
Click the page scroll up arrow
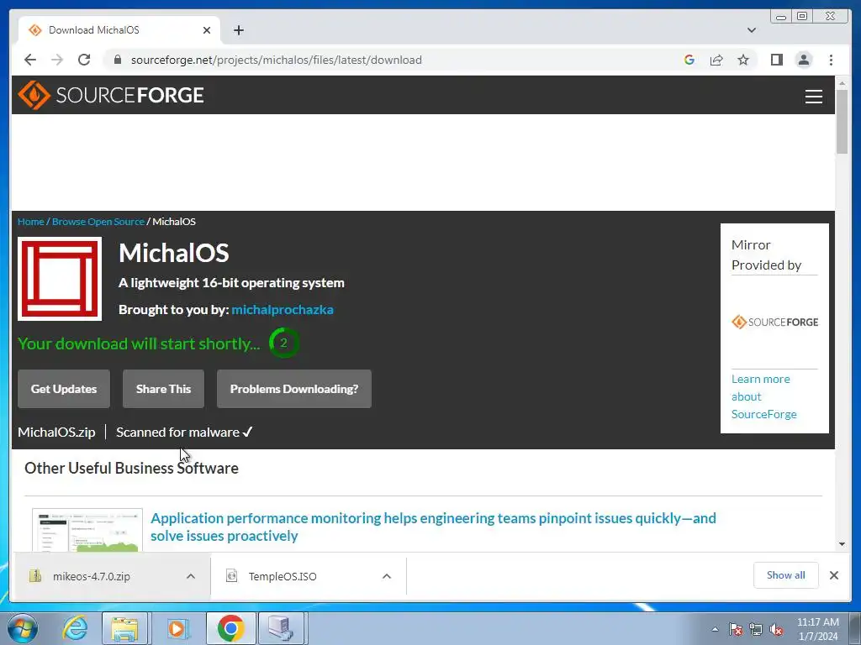click(x=842, y=82)
